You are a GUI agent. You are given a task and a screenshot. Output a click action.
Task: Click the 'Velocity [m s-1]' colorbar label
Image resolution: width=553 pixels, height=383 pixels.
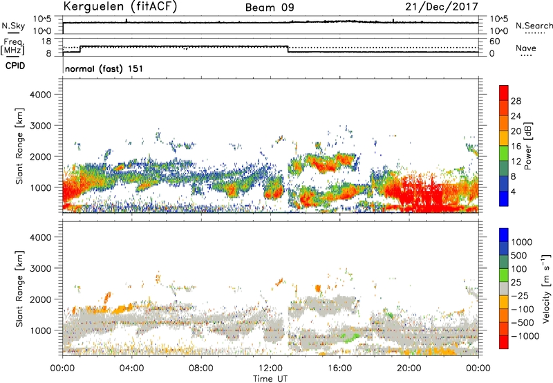pyautogui.click(x=546, y=288)
